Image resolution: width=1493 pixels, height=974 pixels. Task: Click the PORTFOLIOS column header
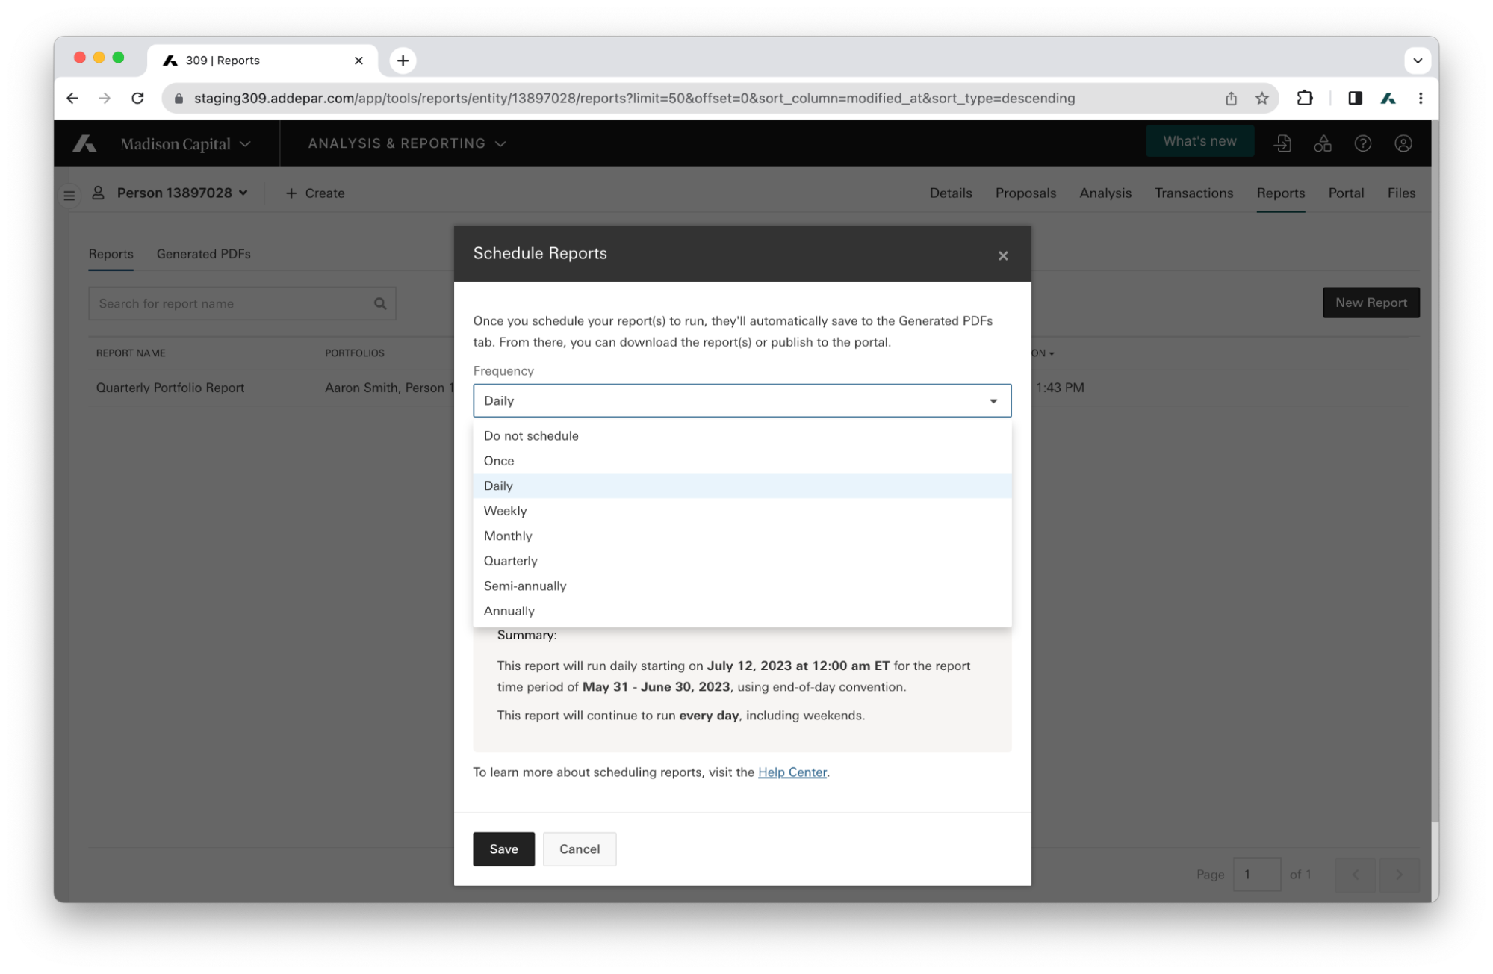coord(354,353)
